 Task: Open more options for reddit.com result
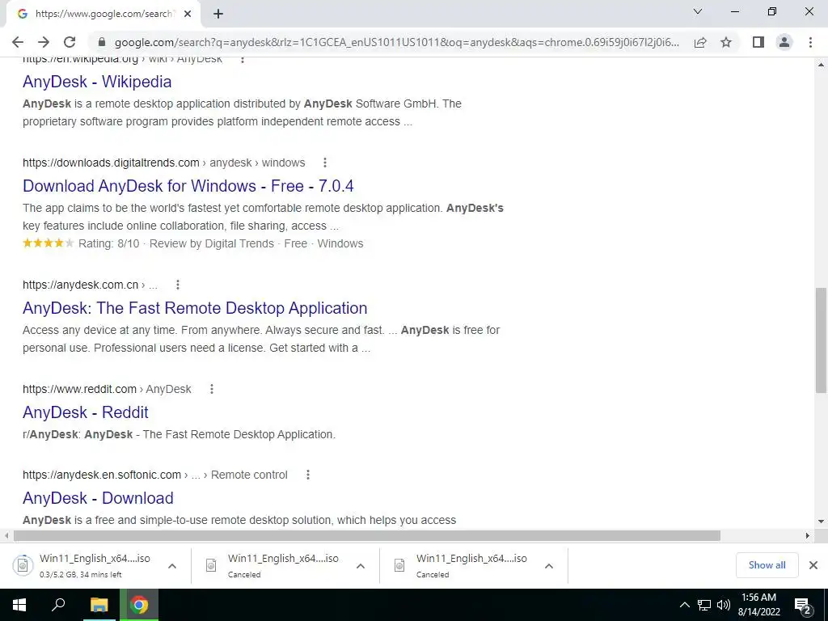[212, 389]
